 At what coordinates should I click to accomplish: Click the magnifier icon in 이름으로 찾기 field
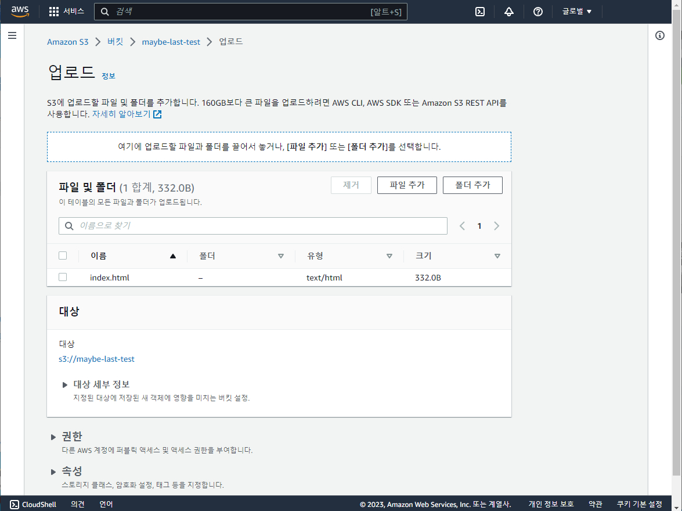click(x=69, y=226)
